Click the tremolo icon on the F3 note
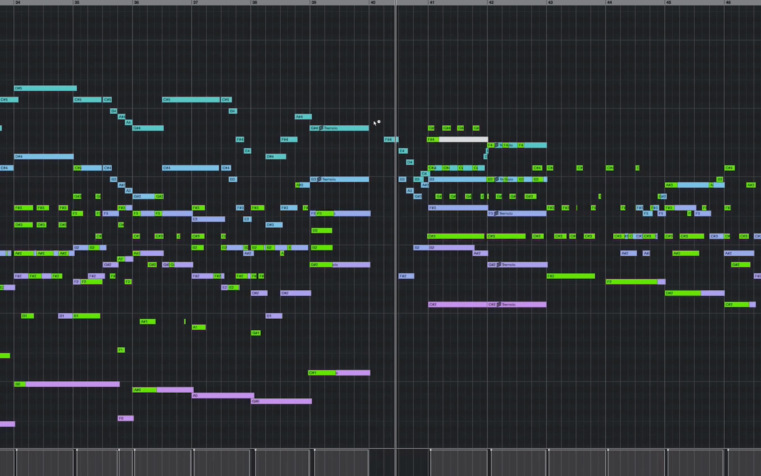761x476 pixels. 496,214
